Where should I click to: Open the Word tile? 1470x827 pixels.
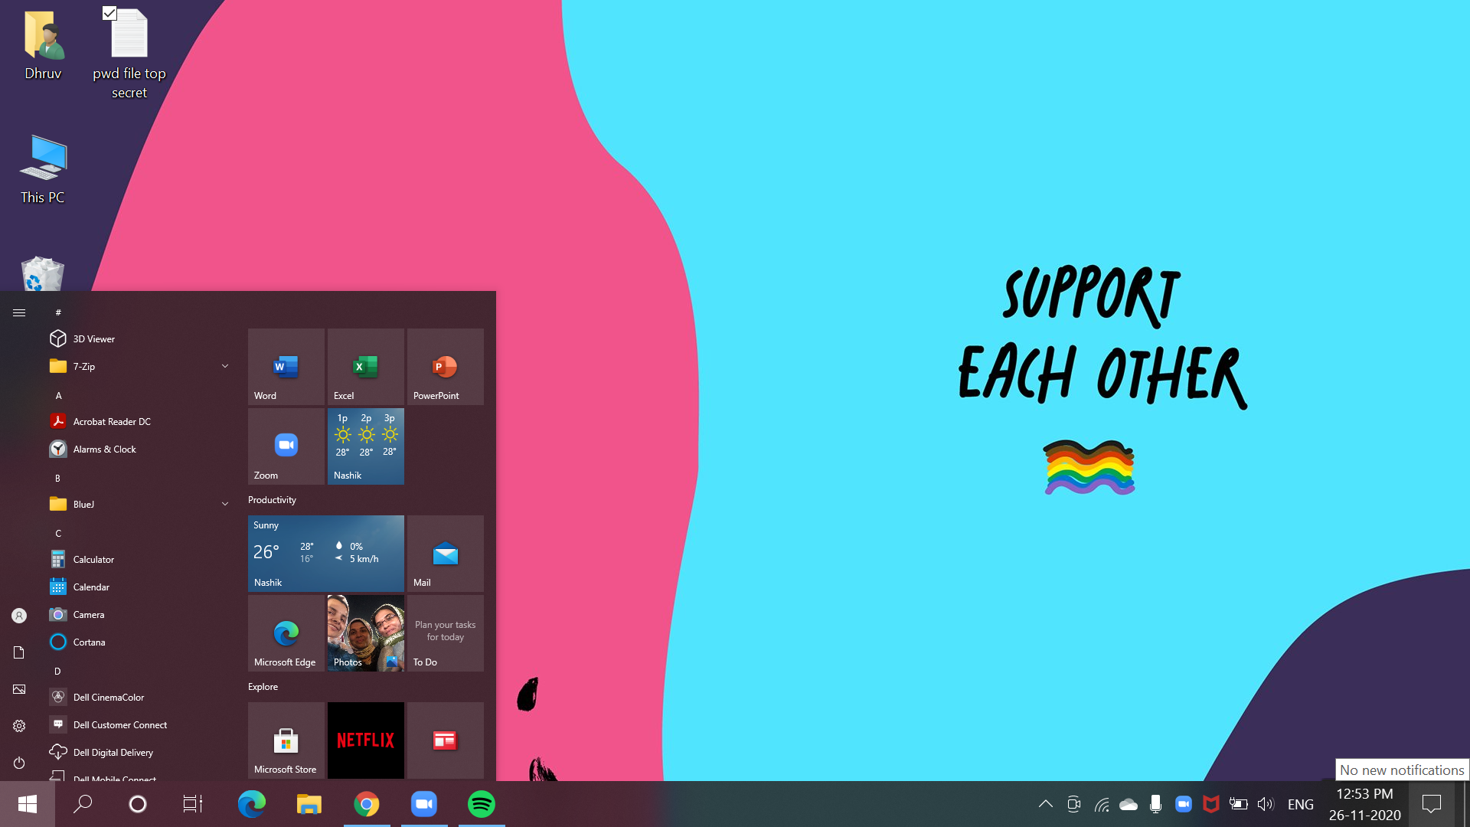(286, 367)
